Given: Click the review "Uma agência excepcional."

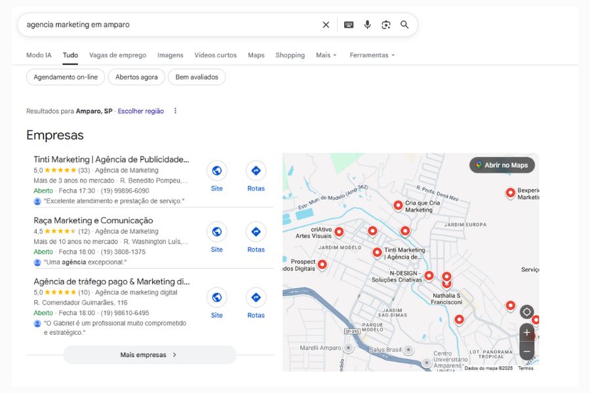Looking at the screenshot, I should pyautogui.click(x=85, y=262).
